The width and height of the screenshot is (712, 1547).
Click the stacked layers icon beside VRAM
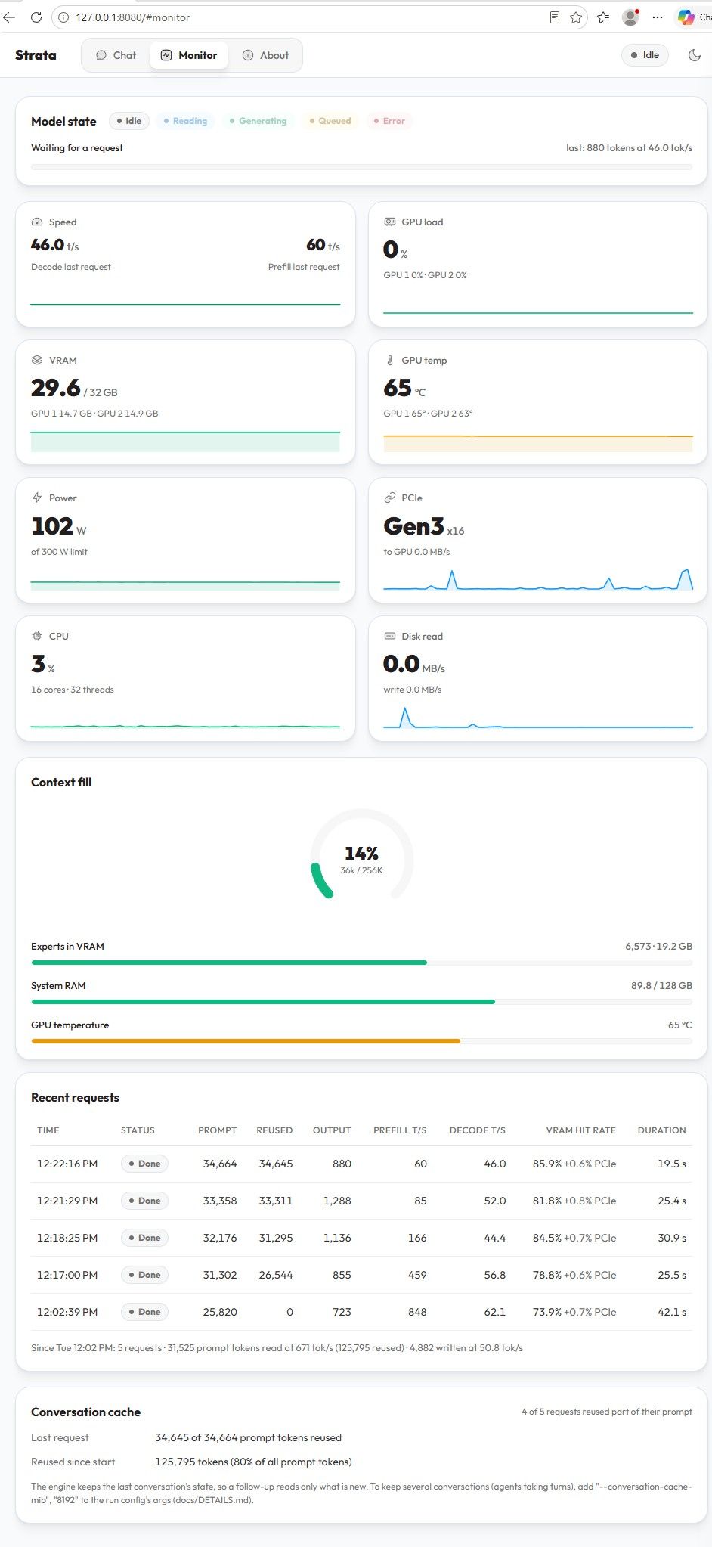tap(37, 361)
